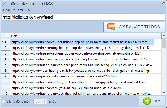Click the scroll down arrow of the link list
Viewport: 167px width, 108px height.
tap(164, 93)
